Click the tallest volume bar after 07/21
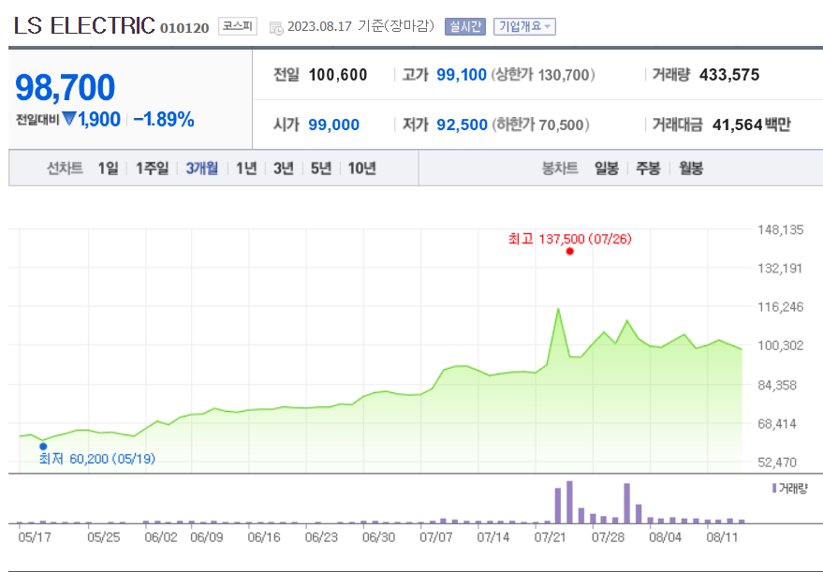The width and height of the screenshot is (823, 572). click(569, 502)
